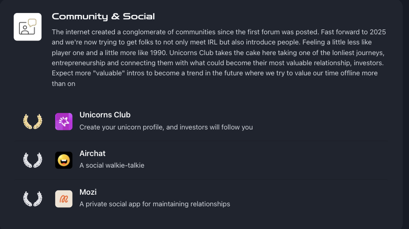Screen dimensions: 409x229
Task: Click the trailing 'than on' text
Action: coord(63,84)
